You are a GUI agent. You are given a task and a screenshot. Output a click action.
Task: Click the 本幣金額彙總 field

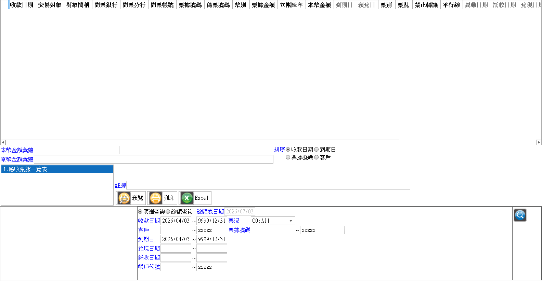pyautogui.click(x=77, y=150)
